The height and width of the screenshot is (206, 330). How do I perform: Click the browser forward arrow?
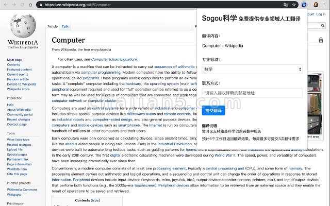(14, 5)
